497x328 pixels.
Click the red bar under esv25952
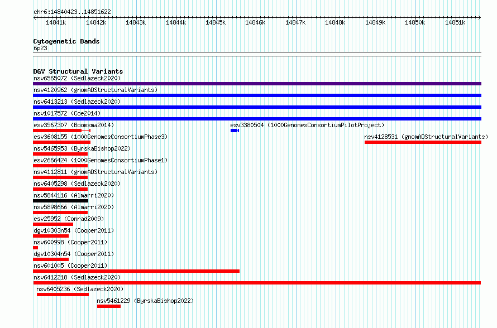coord(53,224)
